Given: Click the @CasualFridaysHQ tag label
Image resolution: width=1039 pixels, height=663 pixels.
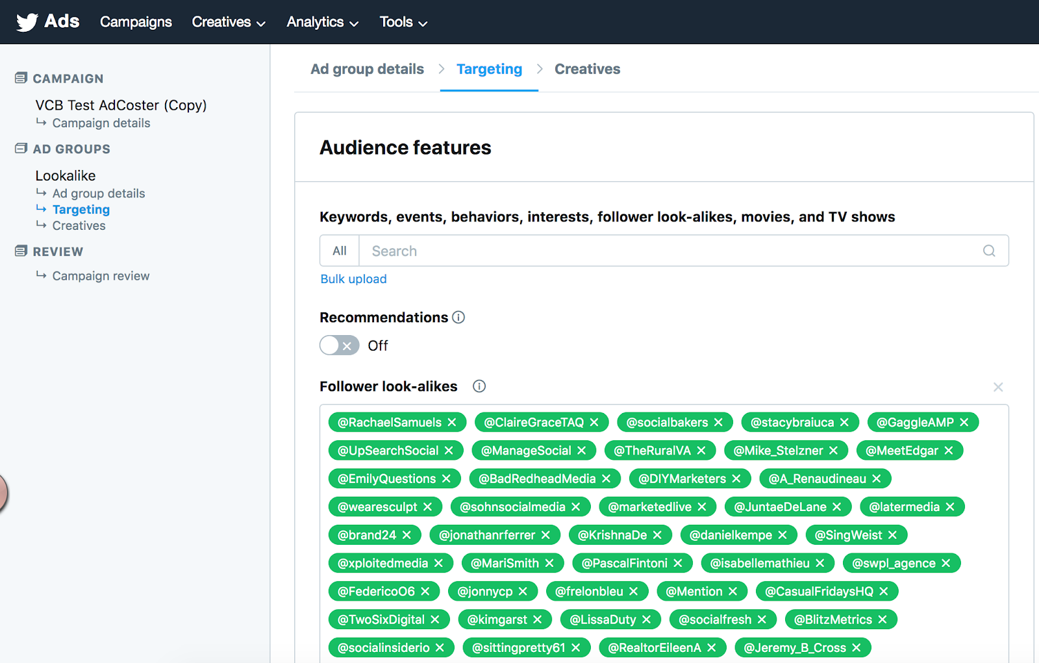Looking at the screenshot, I should (x=820, y=592).
